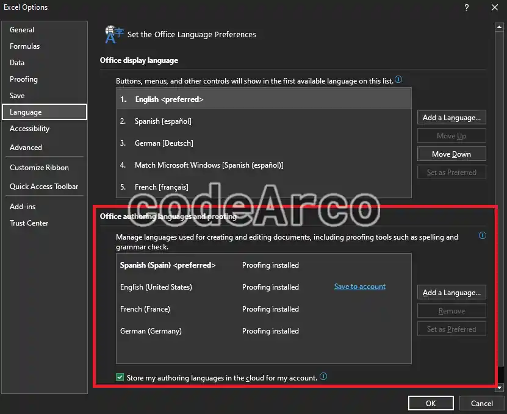The image size is (507, 414).
Task: Select German (Germany) authoring language row
Action: [264, 331]
